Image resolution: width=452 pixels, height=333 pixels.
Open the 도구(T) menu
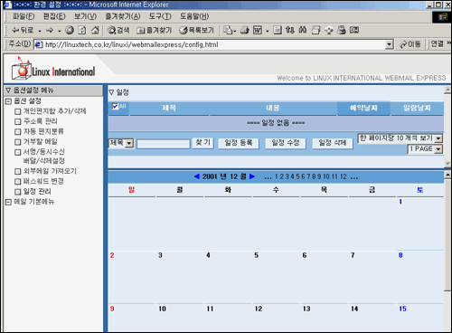tap(160, 16)
